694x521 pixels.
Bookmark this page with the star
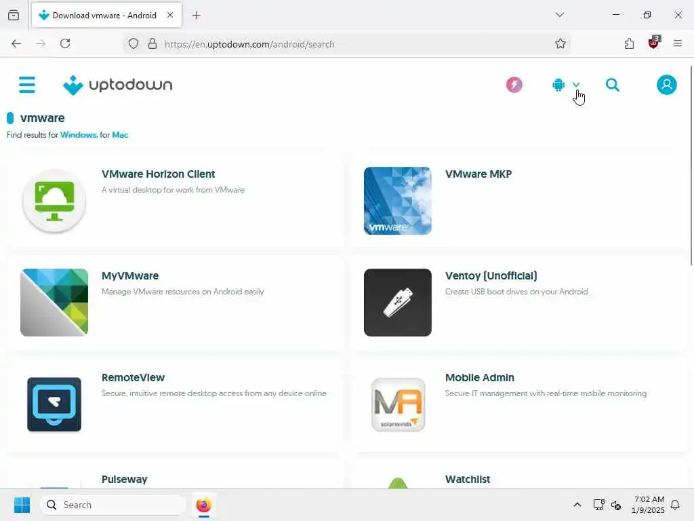[x=560, y=43]
